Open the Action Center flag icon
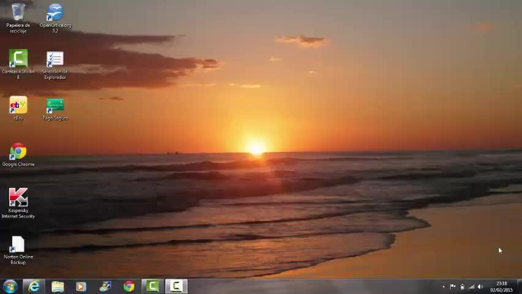 point(453,287)
